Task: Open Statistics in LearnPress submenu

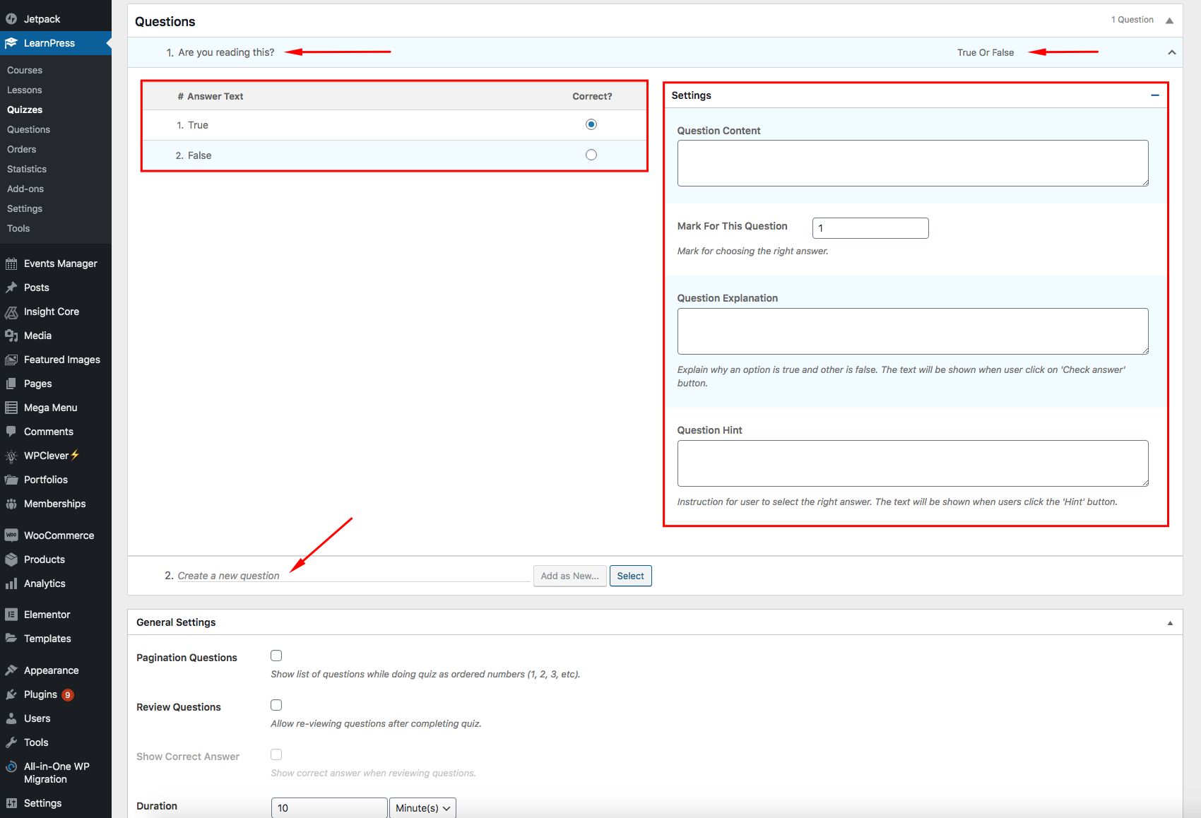Action: pos(27,169)
